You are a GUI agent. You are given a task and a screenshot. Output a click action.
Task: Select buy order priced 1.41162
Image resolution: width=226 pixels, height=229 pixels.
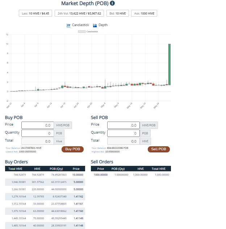coord(45,197)
